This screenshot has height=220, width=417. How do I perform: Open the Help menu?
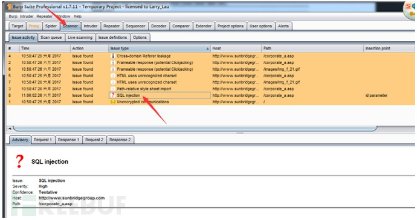77,16
